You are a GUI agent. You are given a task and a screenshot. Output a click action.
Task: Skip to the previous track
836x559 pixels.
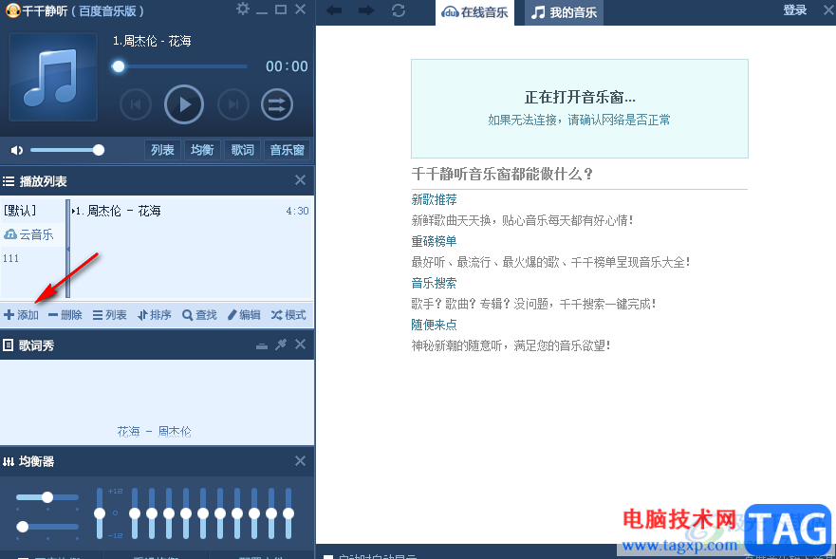[136, 104]
